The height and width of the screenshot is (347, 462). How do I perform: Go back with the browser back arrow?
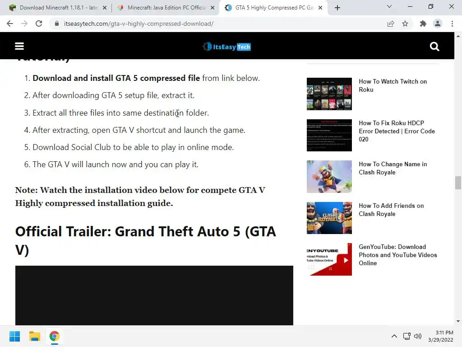(x=10, y=23)
